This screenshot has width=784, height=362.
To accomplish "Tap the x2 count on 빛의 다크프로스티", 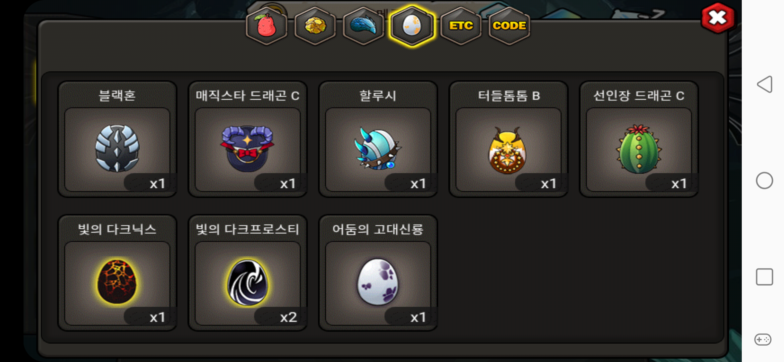I will point(288,317).
